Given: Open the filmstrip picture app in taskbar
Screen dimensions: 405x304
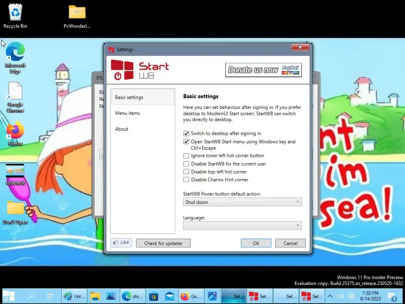Looking at the screenshot, I should [x=111, y=296].
